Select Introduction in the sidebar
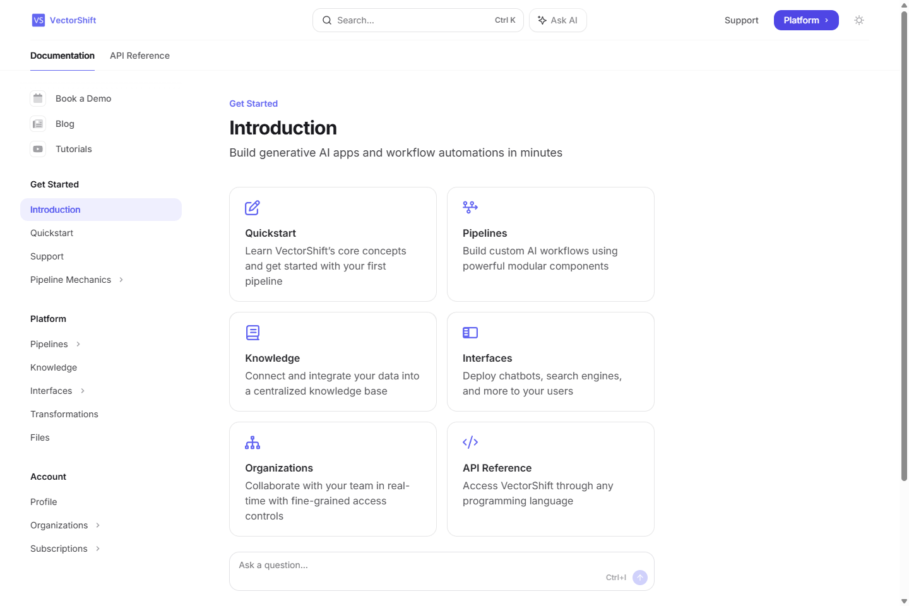The image size is (909, 606). tap(101, 210)
